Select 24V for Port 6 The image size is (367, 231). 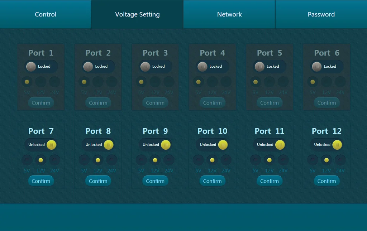[340, 82]
